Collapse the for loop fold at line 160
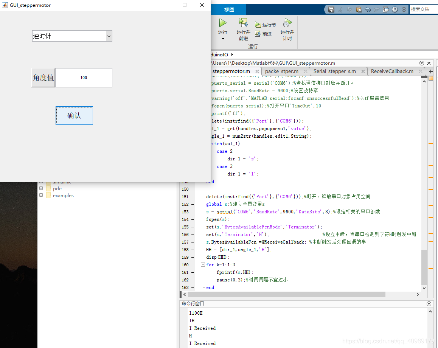The image size is (438, 348). (x=203, y=265)
